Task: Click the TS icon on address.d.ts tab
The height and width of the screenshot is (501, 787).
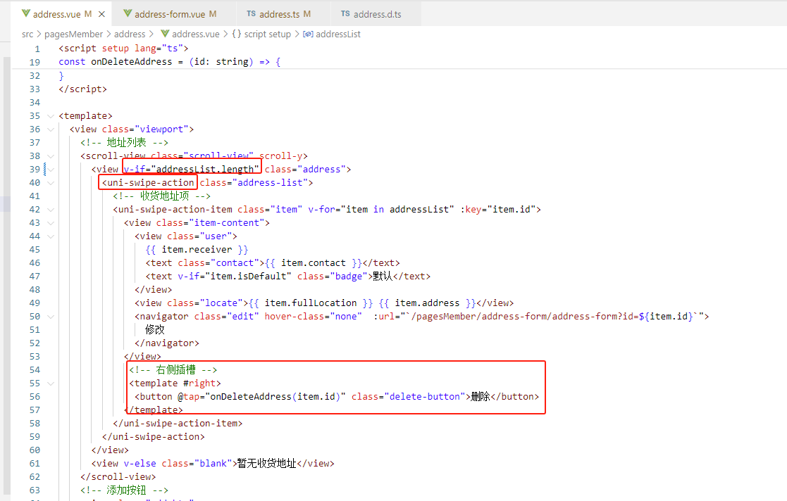Action: point(345,14)
